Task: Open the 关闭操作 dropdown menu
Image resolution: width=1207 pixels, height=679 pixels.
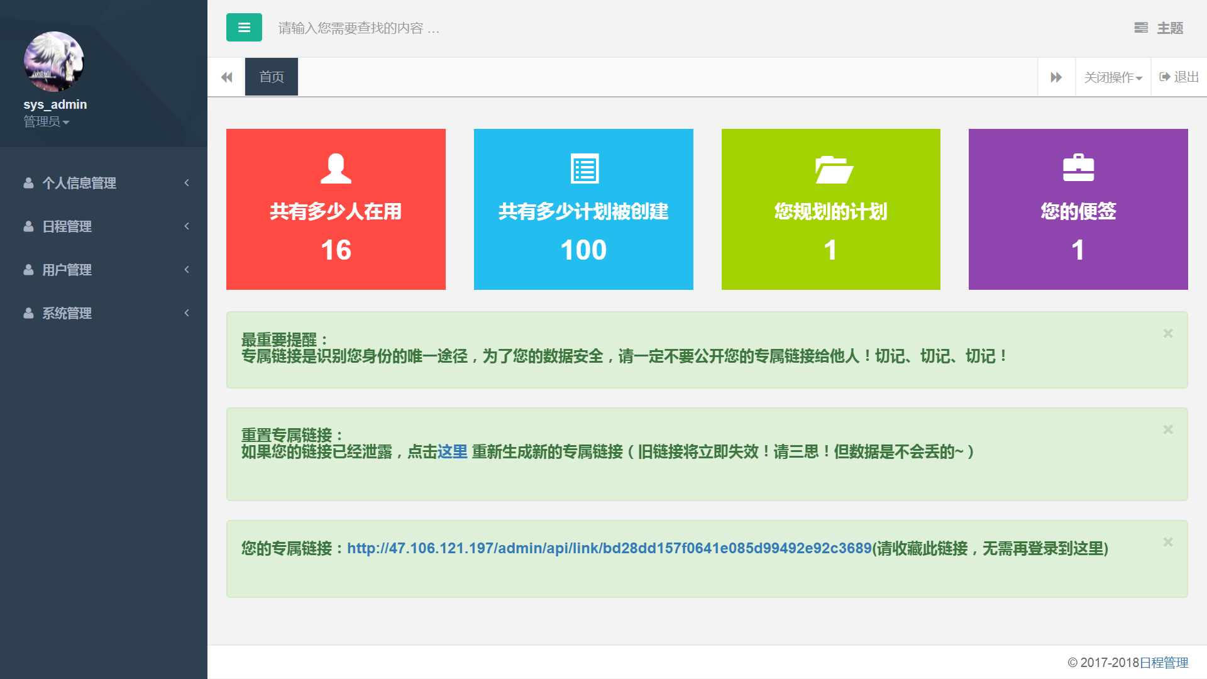Action: 1113,77
